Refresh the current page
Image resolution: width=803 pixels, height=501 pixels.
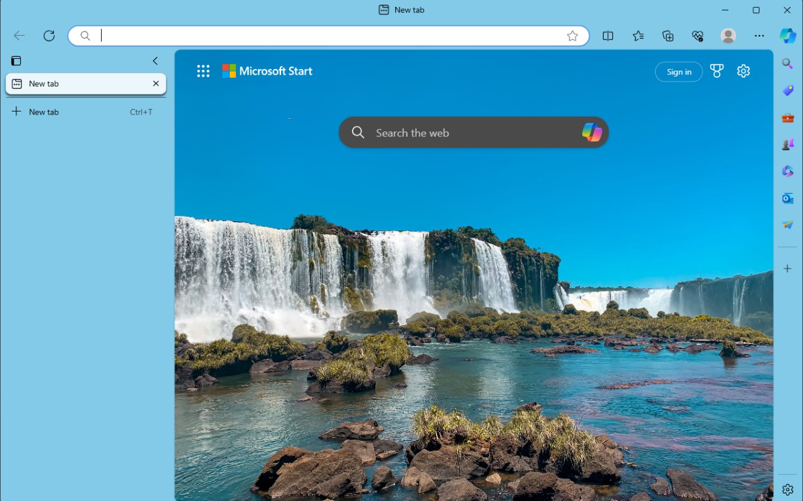point(49,36)
